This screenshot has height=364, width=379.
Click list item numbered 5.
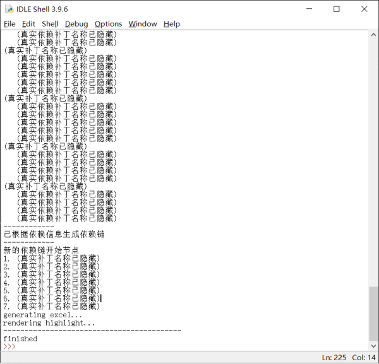pyautogui.click(x=52, y=290)
